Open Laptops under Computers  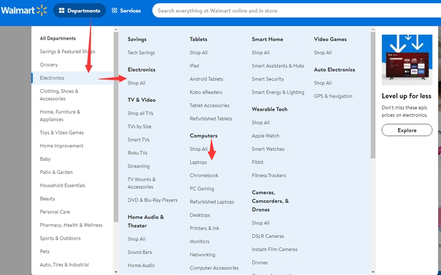click(x=198, y=162)
